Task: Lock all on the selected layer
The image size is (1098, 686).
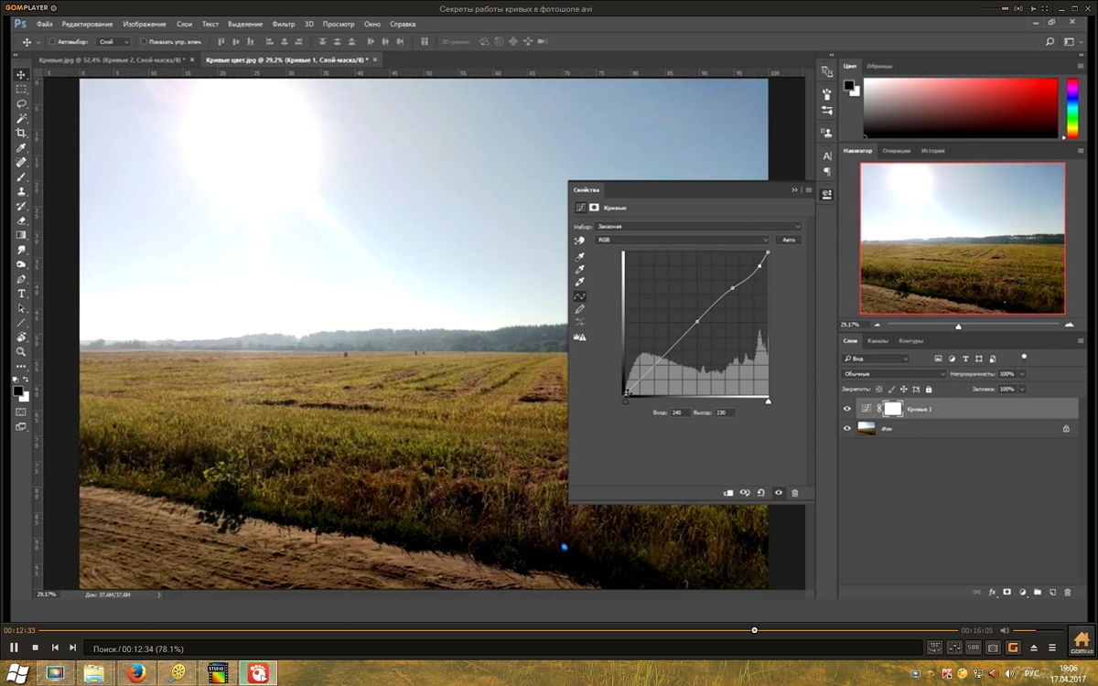Action: (928, 389)
